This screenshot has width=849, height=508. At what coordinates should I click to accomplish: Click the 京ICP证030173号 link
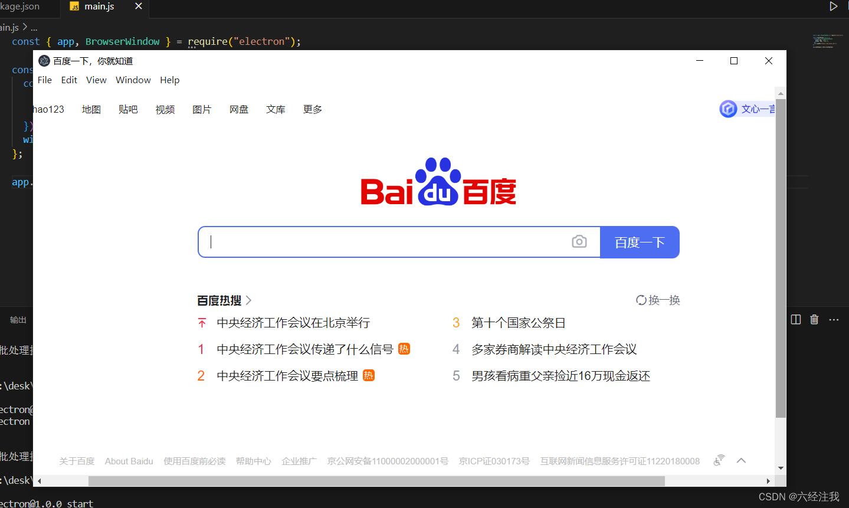(x=494, y=461)
